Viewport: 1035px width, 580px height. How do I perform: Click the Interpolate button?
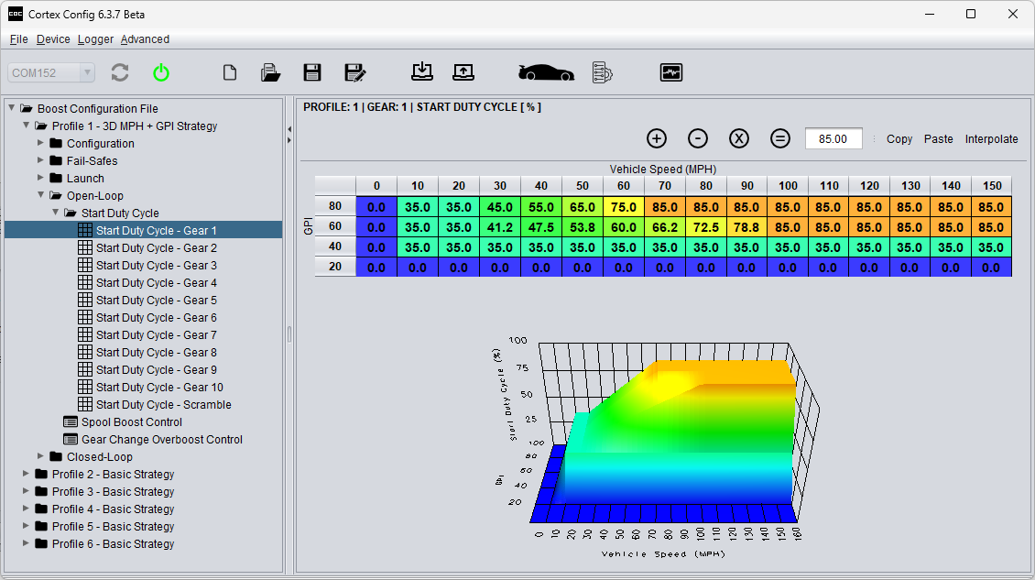click(x=992, y=139)
